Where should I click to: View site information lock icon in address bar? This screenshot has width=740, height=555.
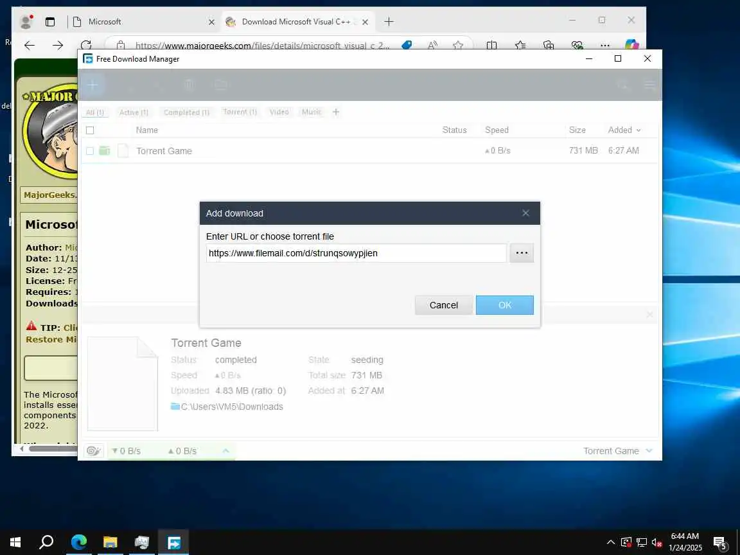click(x=121, y=46)
